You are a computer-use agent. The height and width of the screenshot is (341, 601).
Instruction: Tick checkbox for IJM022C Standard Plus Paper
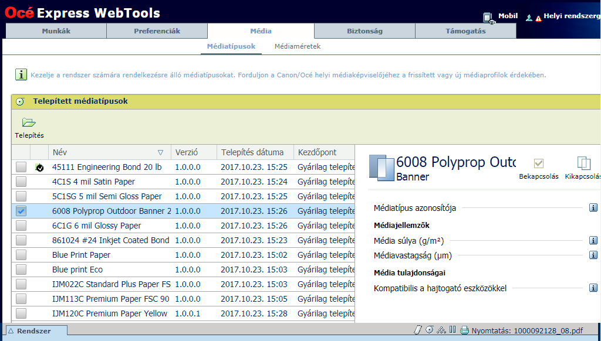tap(21, 284)
